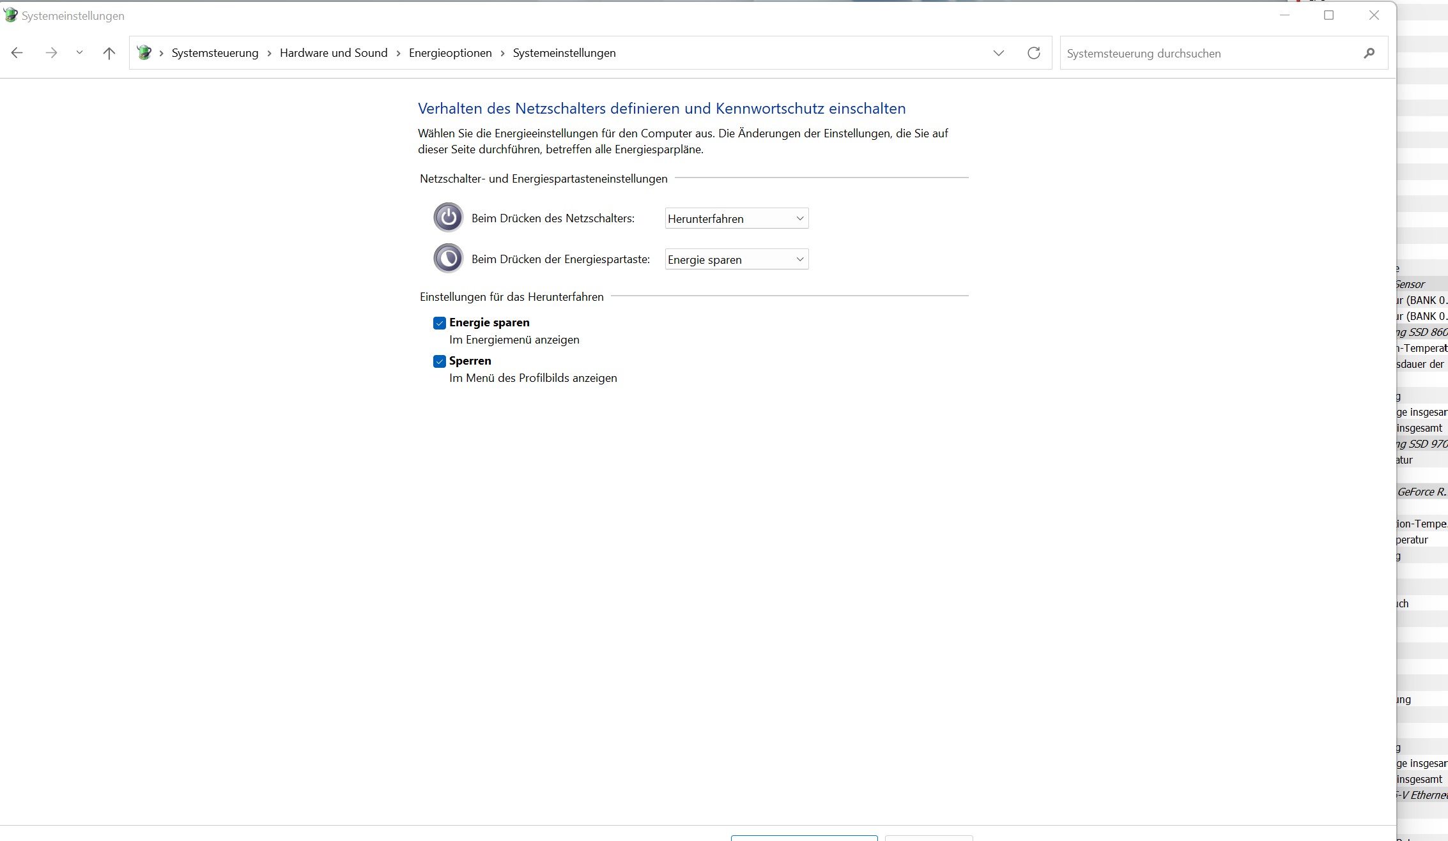
Task: Click the power button icon
Action: click(x=448, y=218)
